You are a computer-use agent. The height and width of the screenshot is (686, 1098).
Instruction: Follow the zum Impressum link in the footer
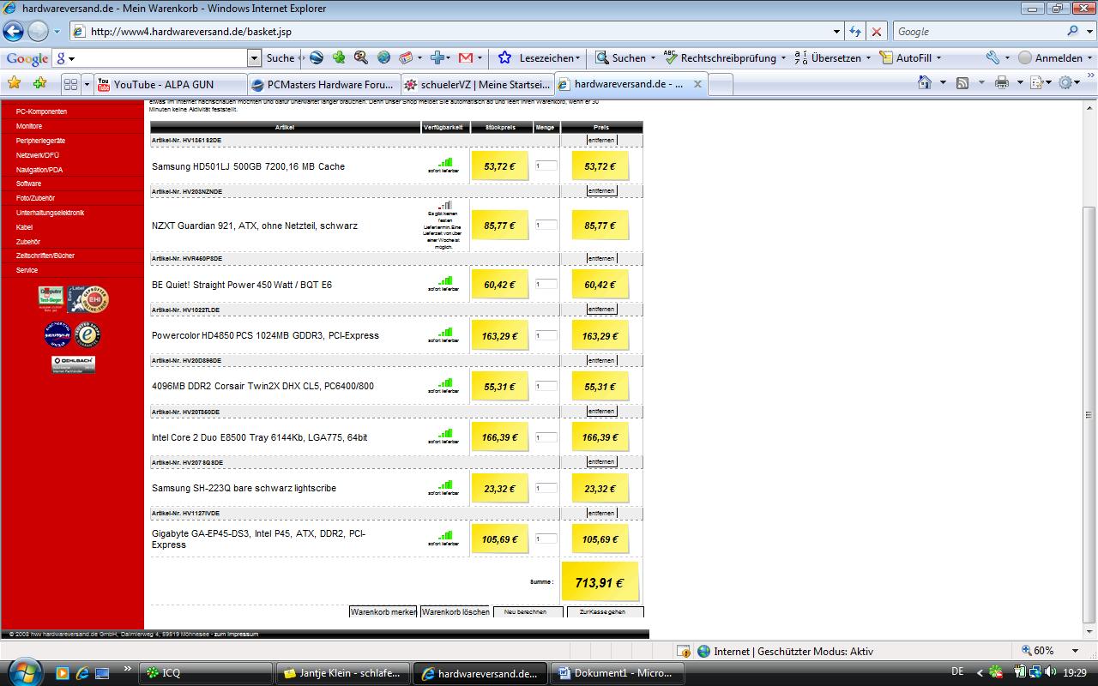coord(236,635)
